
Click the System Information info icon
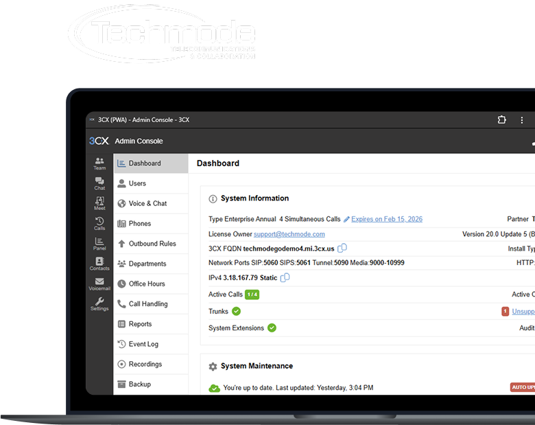[213, 199]
